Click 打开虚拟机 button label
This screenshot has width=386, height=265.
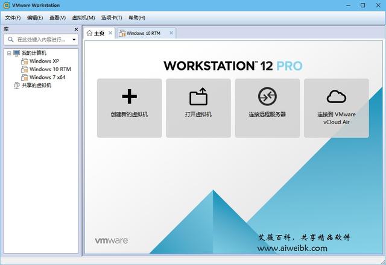(x=198, y=114)
